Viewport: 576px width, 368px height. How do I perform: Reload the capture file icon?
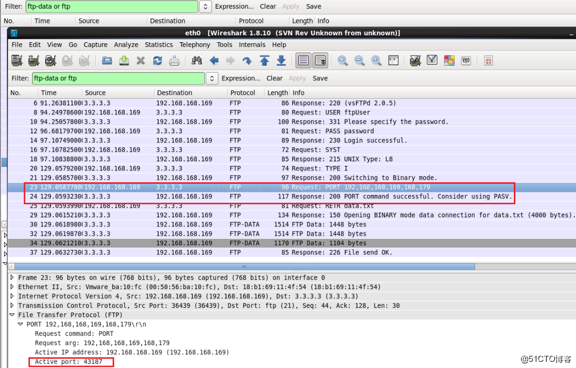158,61
